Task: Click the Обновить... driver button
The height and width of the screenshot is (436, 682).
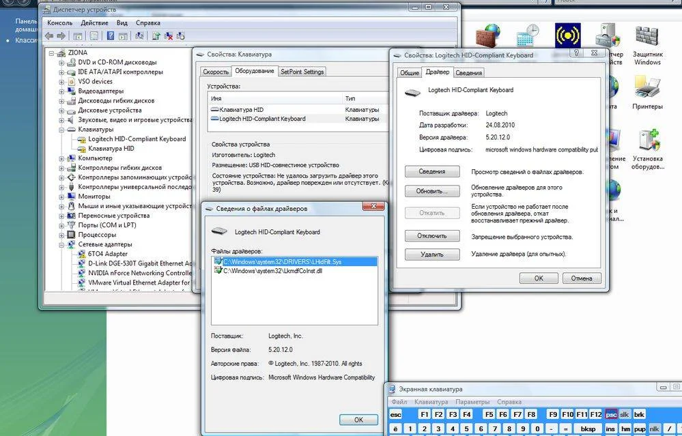Action: [x=432, y=191]
